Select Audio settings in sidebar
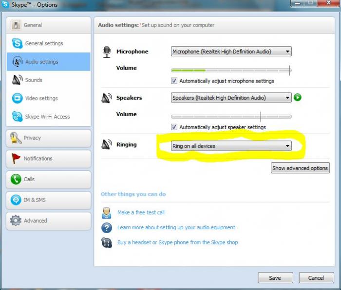 pyautogui.click(x=49, y=62)
